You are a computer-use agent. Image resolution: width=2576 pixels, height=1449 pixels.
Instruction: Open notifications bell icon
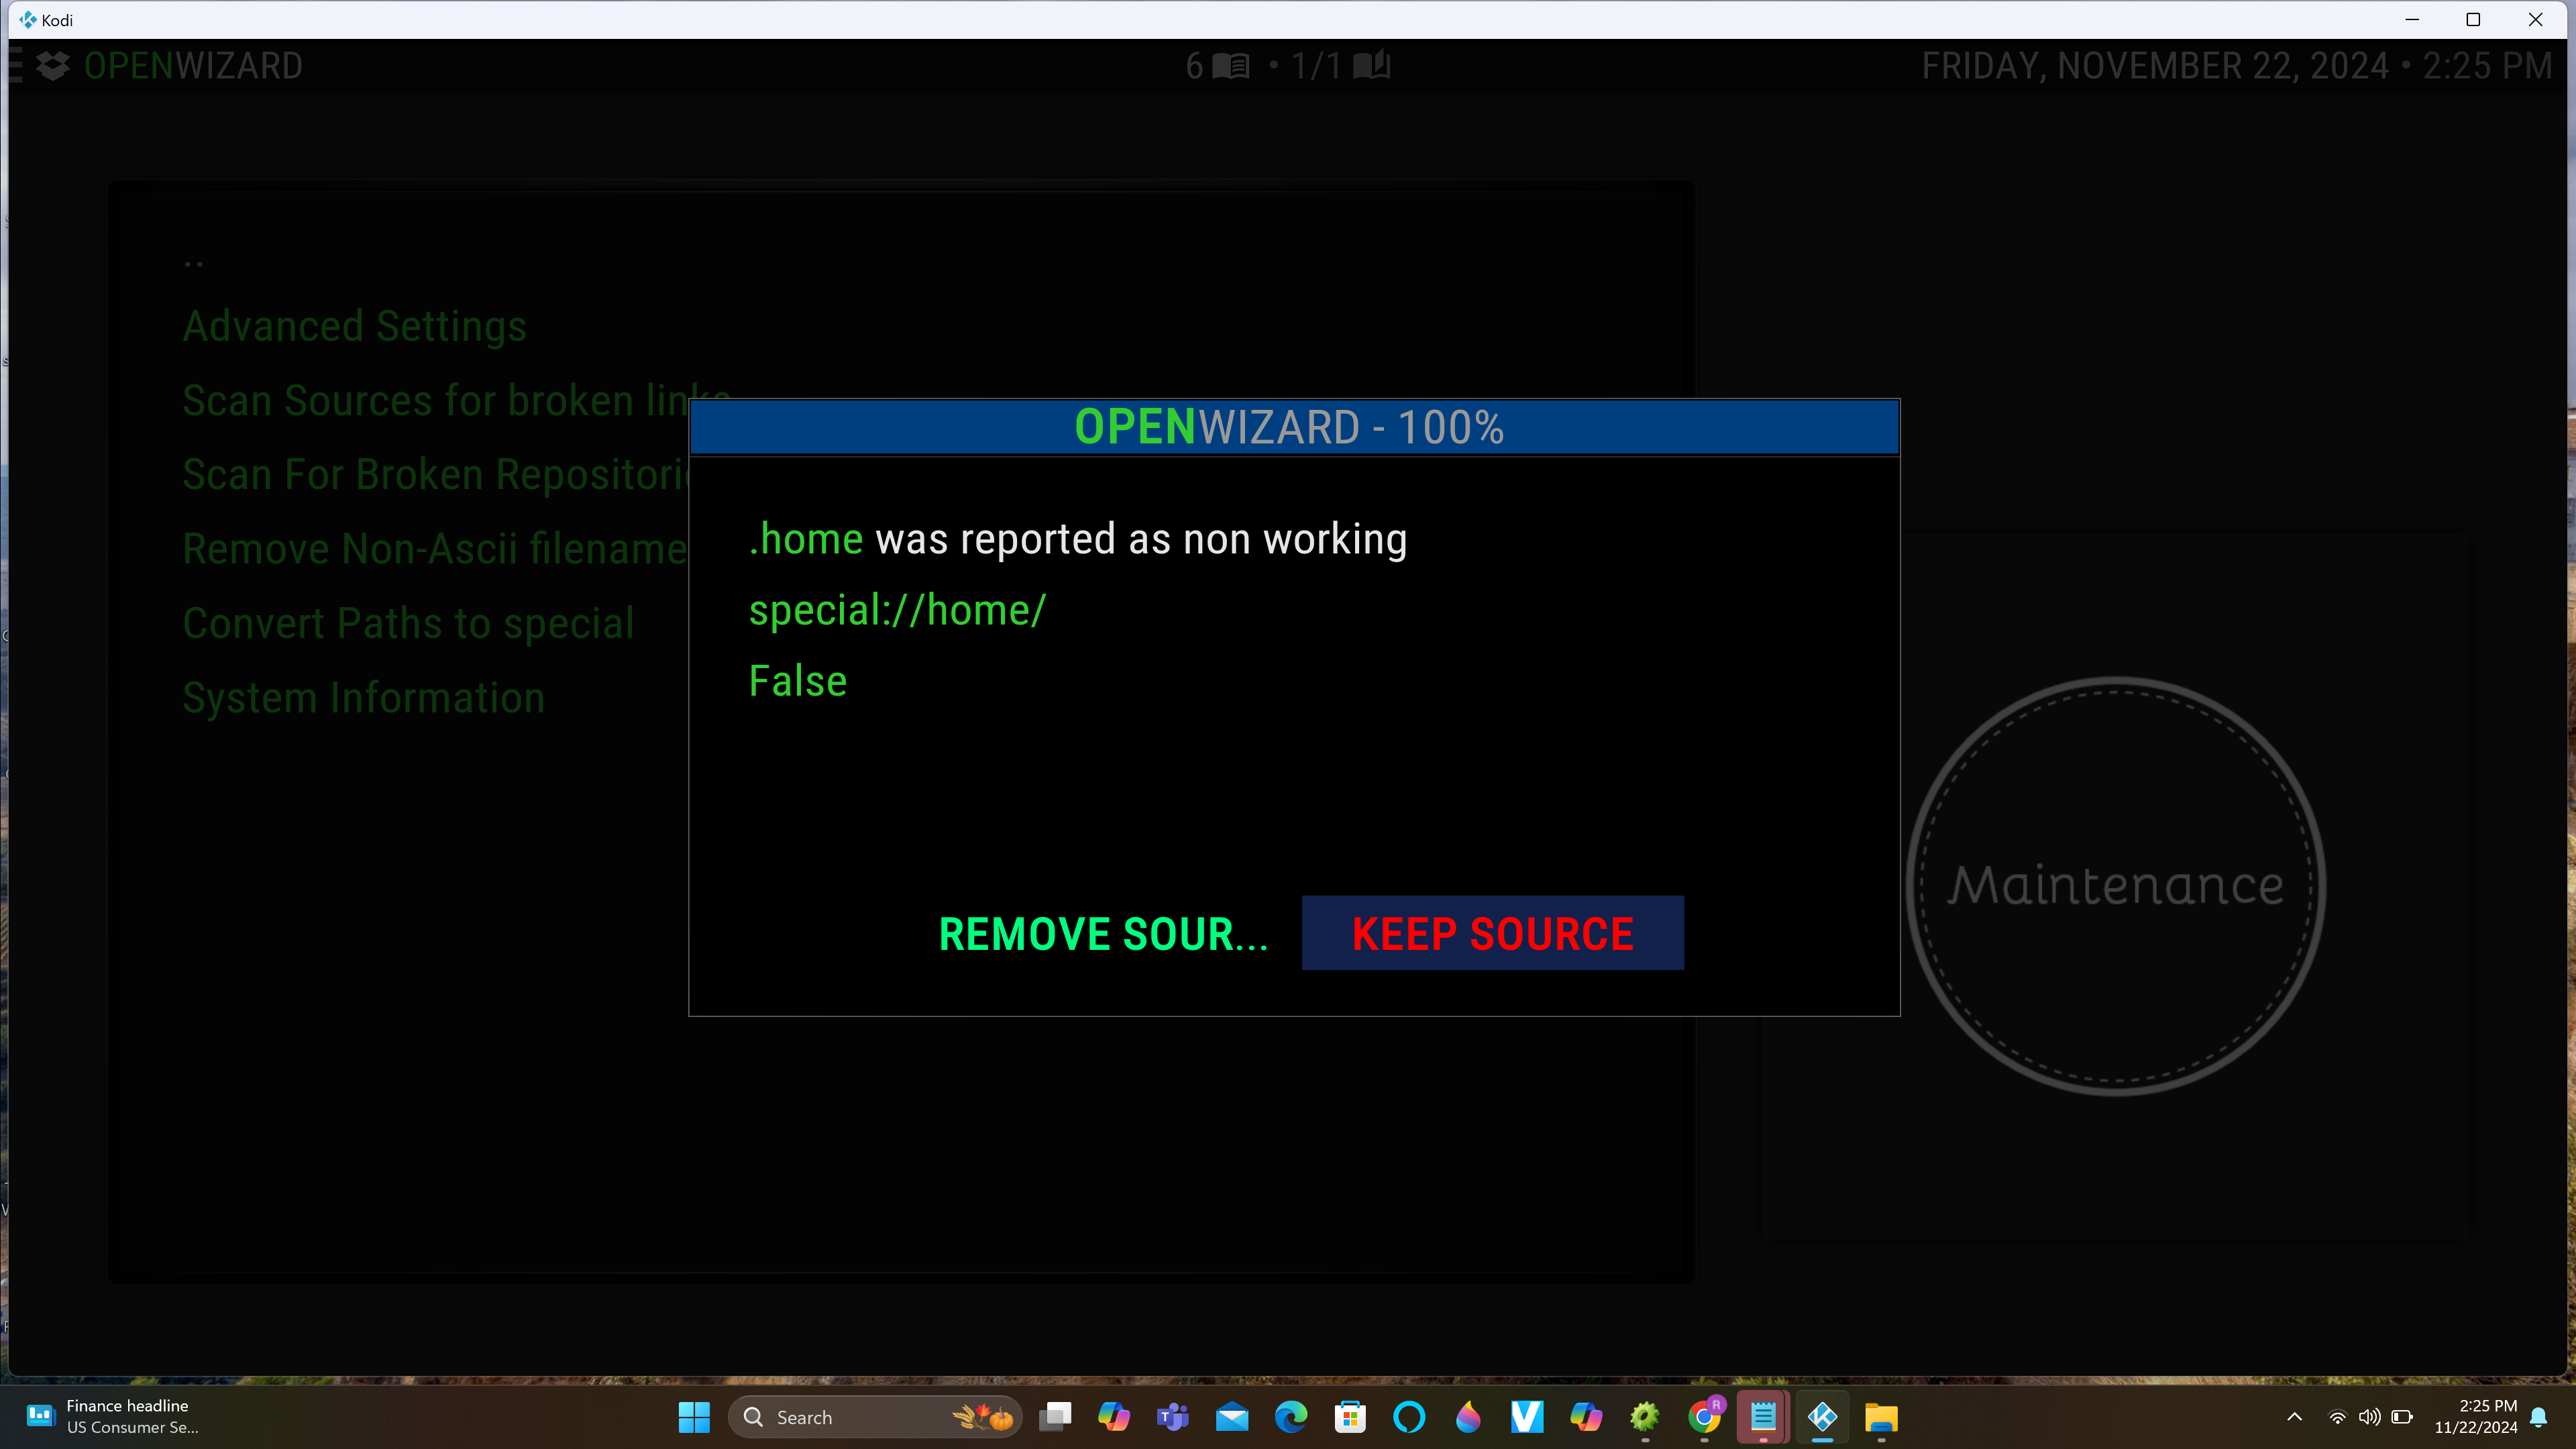point(2539,1417)
